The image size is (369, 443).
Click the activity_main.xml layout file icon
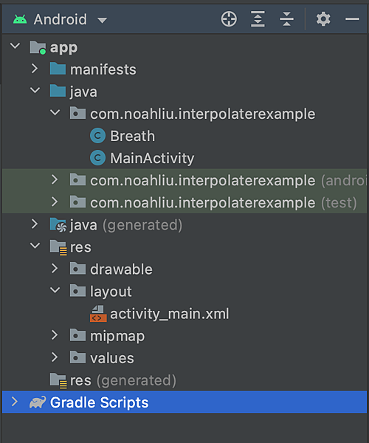pos(98,314)
